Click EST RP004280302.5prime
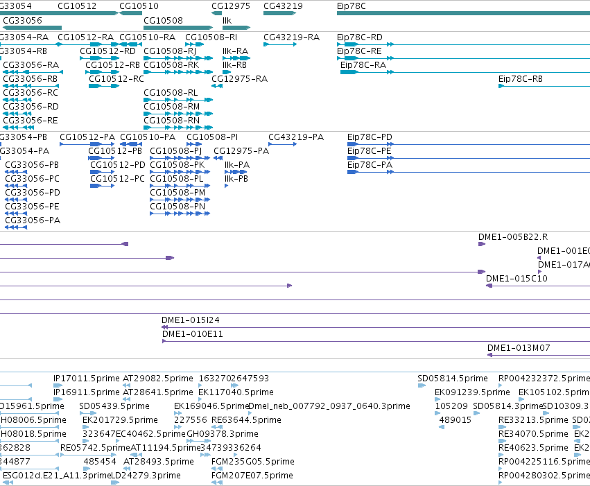The width and height of the screenshot is (590, 486). 544,476
